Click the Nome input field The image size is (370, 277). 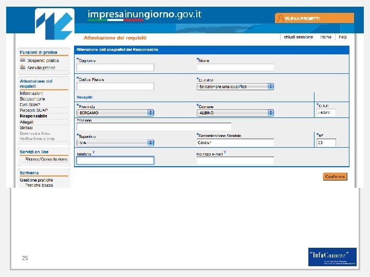tap(235, 67)
